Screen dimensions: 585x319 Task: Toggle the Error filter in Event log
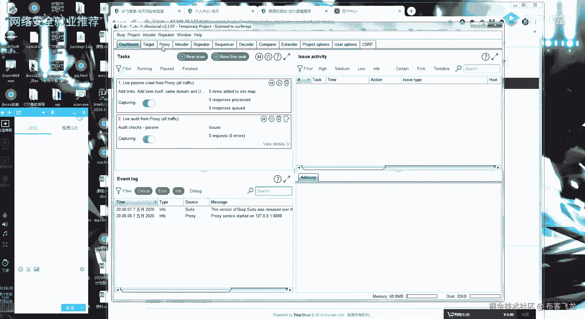pos(163,191)
